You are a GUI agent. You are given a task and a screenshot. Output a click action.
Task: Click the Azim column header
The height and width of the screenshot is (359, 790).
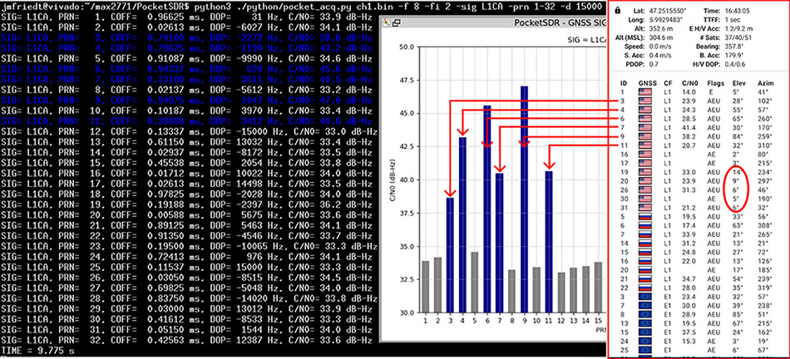(x=767, y=83)
